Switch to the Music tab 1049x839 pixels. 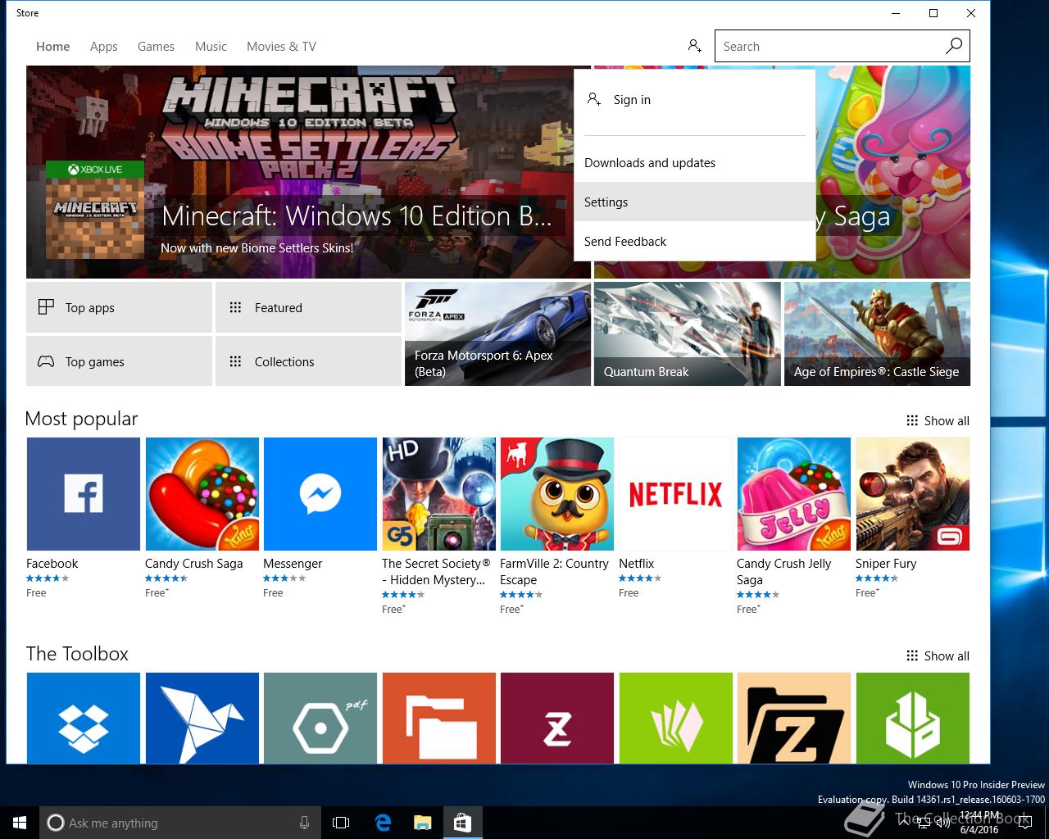[x=211, y=47]
